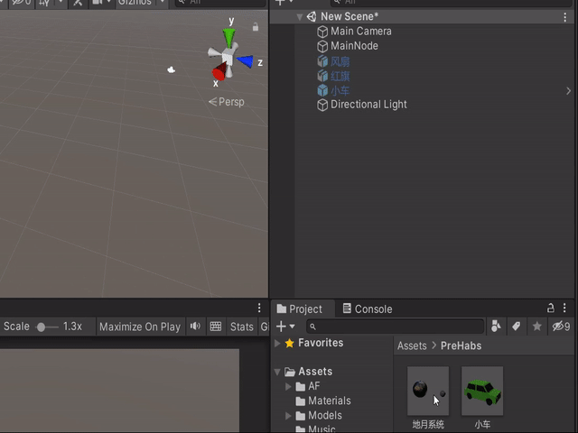Collapse the Assets folder tree

coord(277,372)
